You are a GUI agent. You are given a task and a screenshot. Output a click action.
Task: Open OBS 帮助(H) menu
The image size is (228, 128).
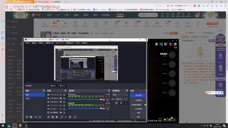pos(85,43)
